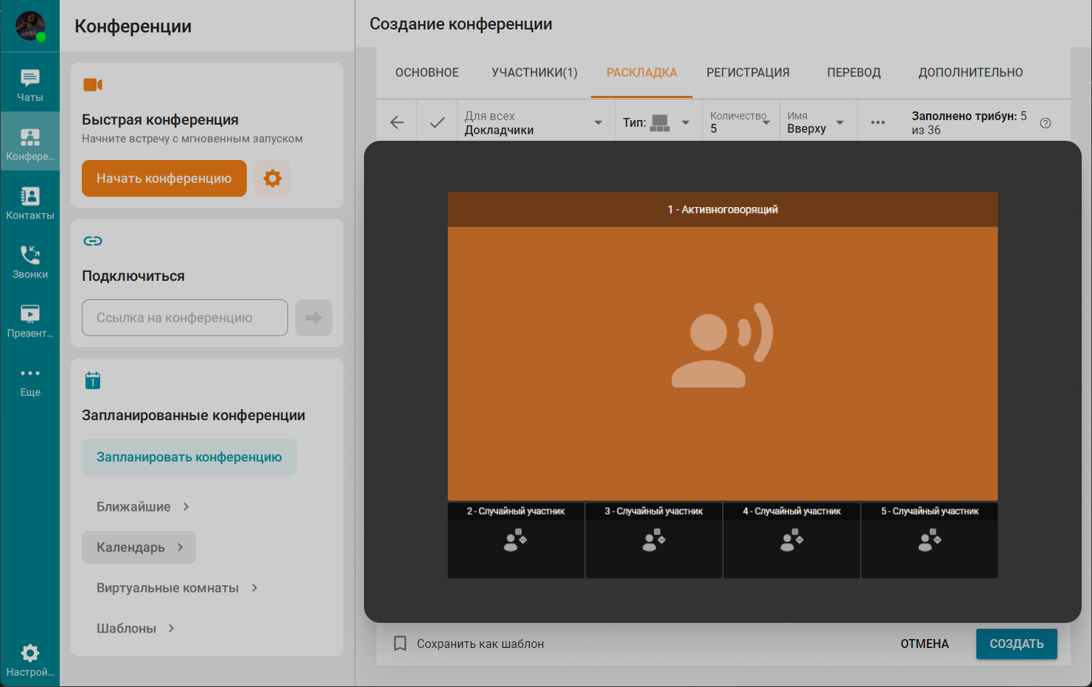Expand the Виртуальные комнаты item
The width and height of the screenshot is (1092, 687).
tap(178, 587)
